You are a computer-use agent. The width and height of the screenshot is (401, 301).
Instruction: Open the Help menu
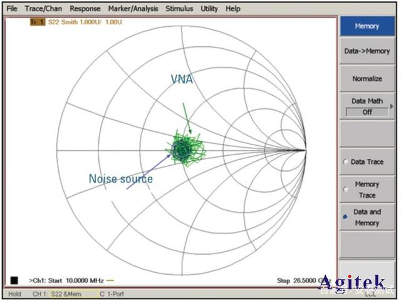pos(232,9)
